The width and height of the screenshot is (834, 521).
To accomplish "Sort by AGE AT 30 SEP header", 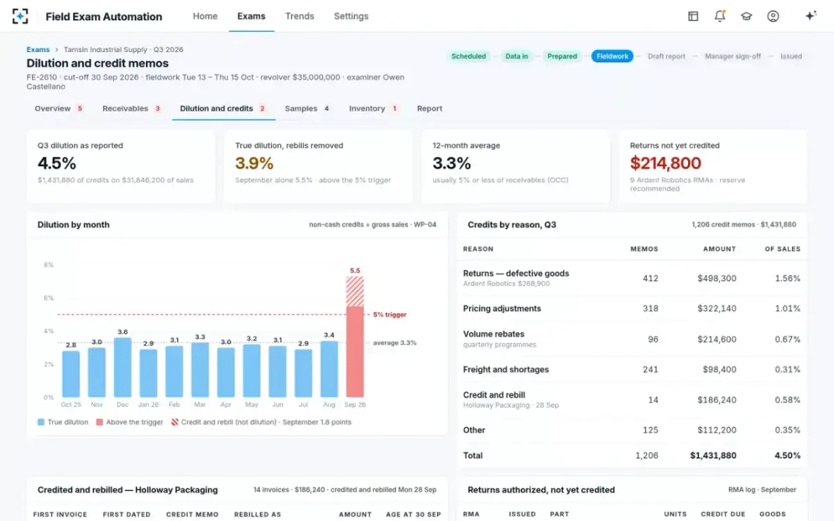I will 414,514.
